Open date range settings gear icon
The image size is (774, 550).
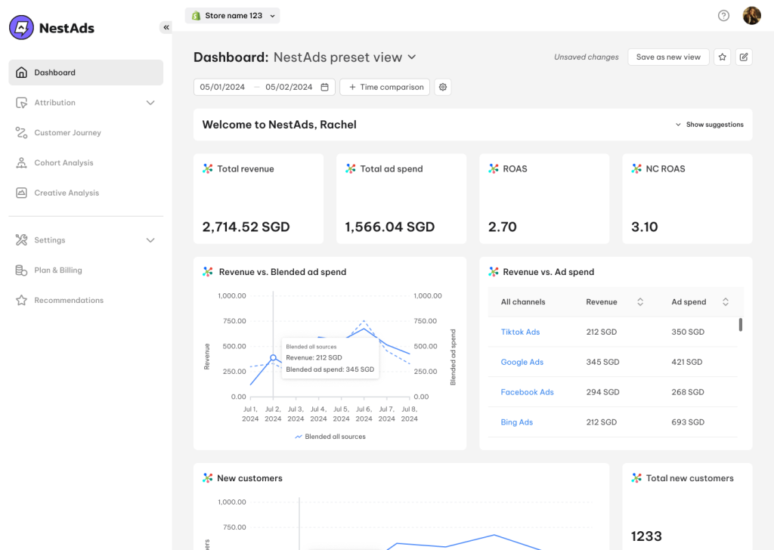pos(443,88)
